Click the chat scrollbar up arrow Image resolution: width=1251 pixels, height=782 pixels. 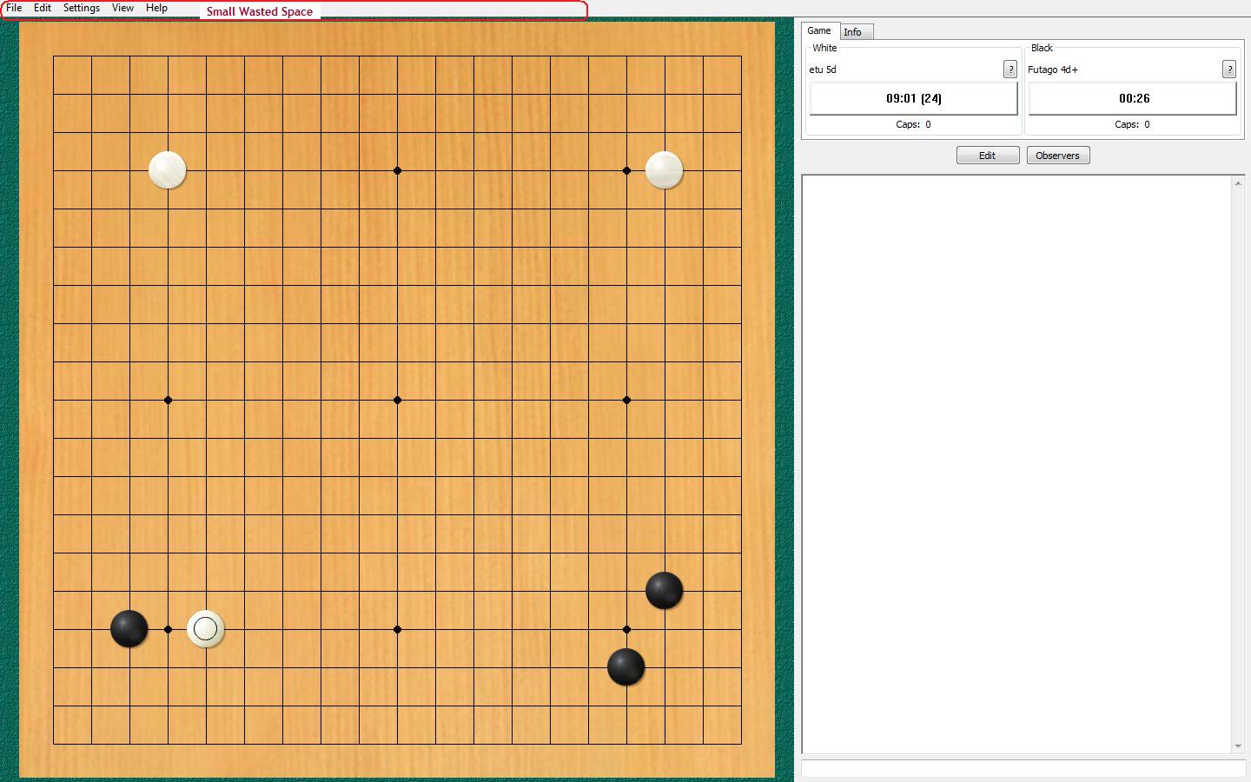[1238, 183]
